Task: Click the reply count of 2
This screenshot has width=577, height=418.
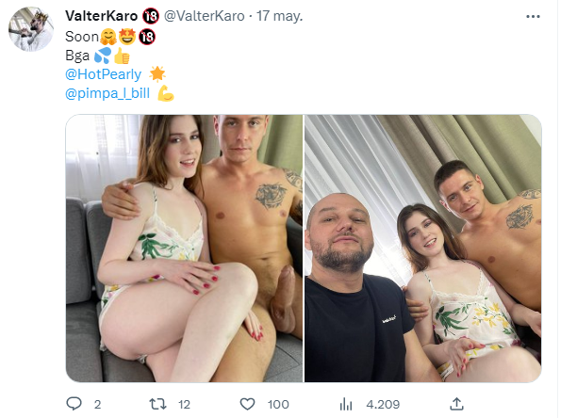Action: point(97,405)
